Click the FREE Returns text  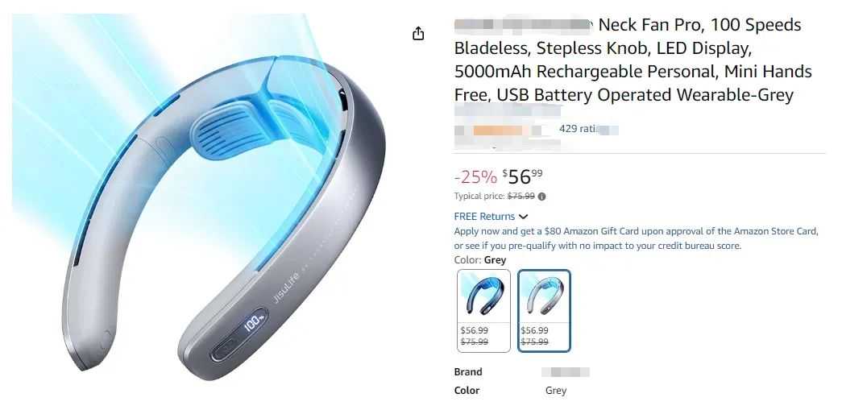point(484,217)
